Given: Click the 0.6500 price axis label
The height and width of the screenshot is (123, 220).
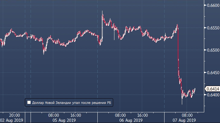Looking at the screenshot, I should pyautogui.click(x=213, y=50).
